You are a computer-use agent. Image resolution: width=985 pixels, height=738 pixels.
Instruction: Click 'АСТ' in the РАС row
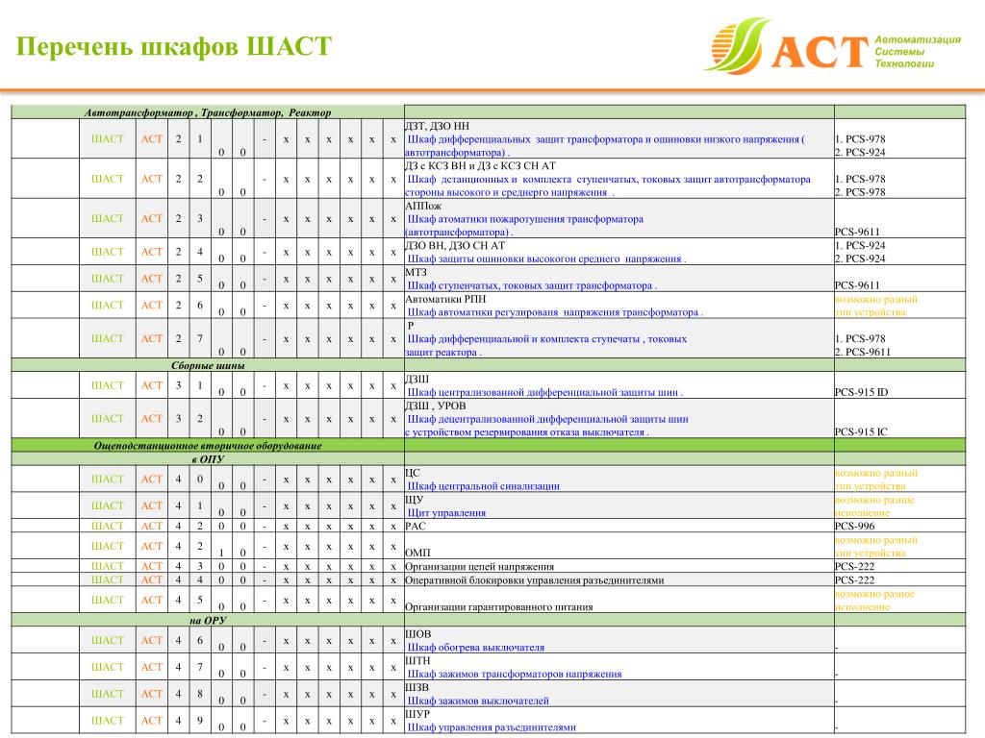click(x=151, y=526)
